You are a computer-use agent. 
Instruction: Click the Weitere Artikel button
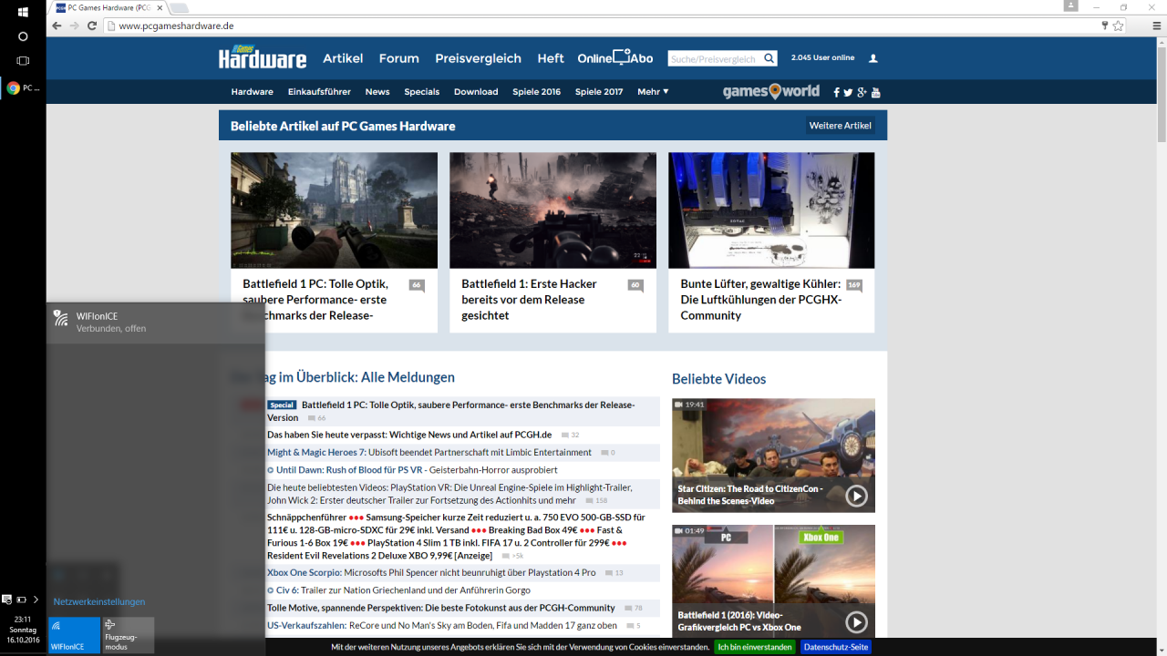coord(840,126)
